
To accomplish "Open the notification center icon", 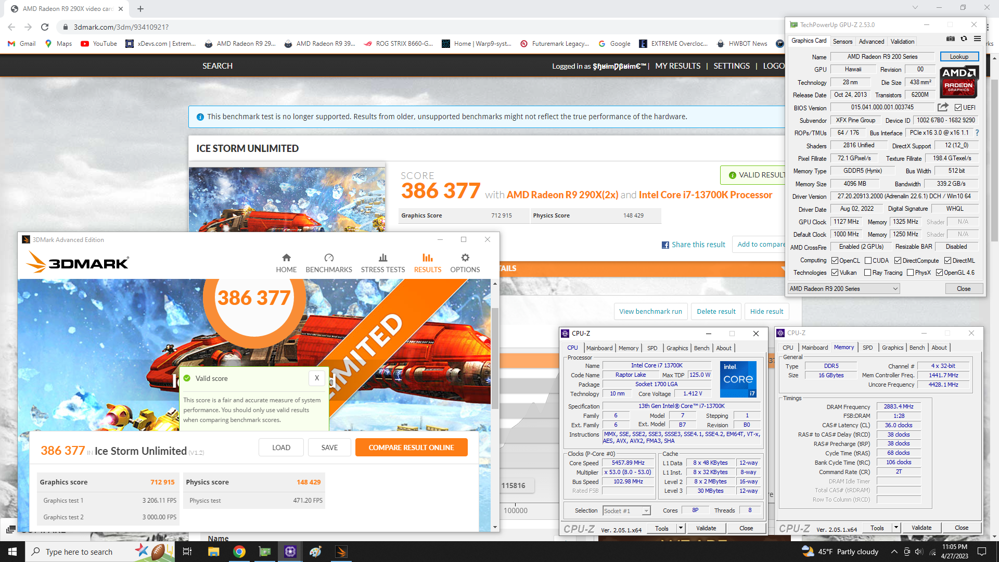I will click(982, 552).
